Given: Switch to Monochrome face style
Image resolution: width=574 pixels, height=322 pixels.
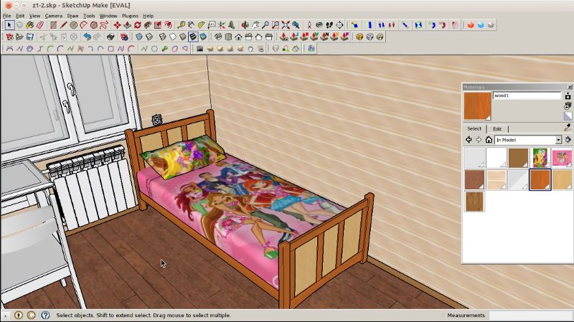Looking at the screenshot, I should pos(203,37).
